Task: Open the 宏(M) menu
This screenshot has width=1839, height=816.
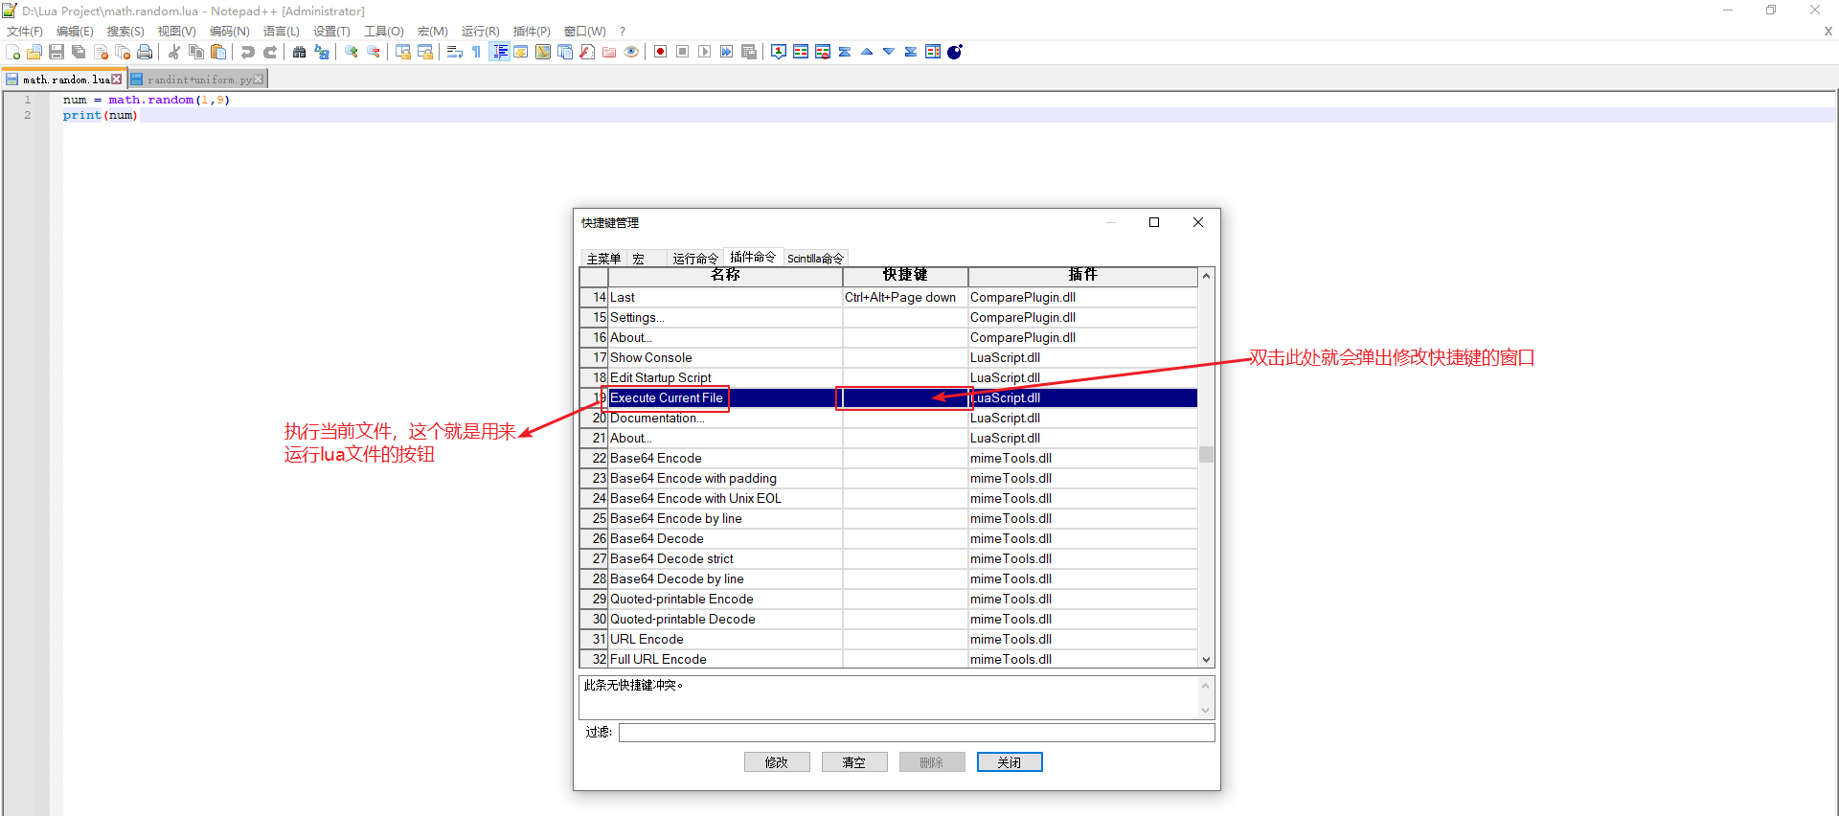Action: pos(433,32)
